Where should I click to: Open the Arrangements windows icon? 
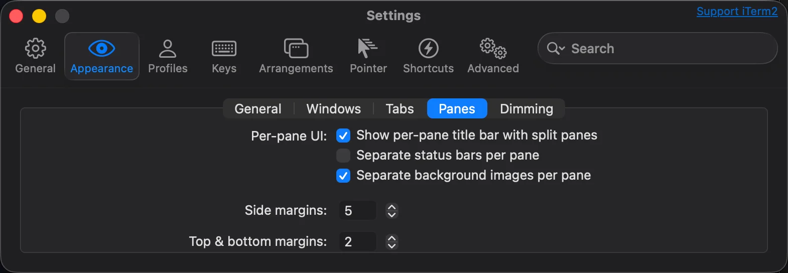pos(296,49)
